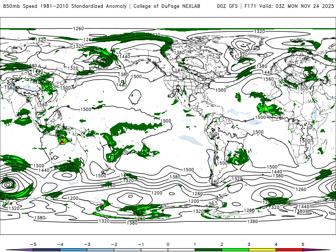Click the bright green 2 to 3 colorbar segment

235,250
